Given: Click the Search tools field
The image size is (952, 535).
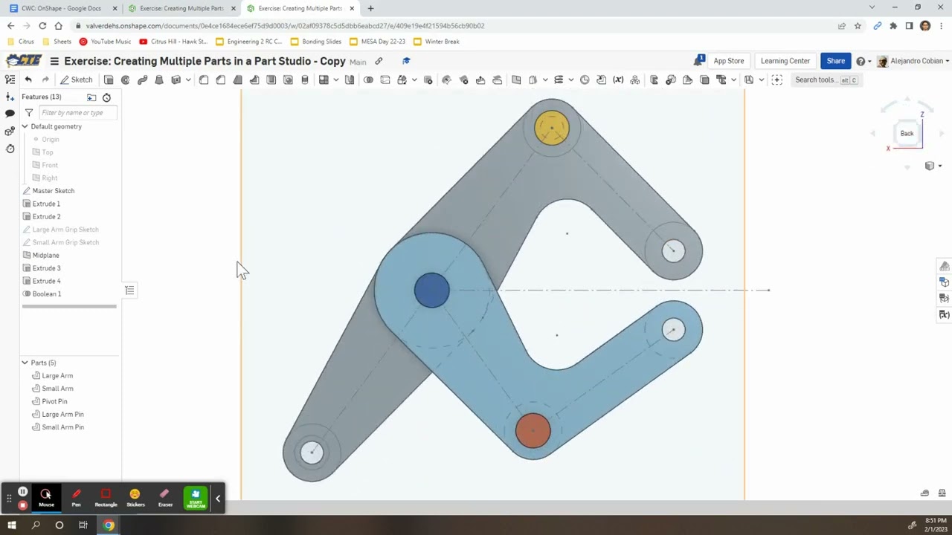Looking at the screenshot, I should [826, 80].
